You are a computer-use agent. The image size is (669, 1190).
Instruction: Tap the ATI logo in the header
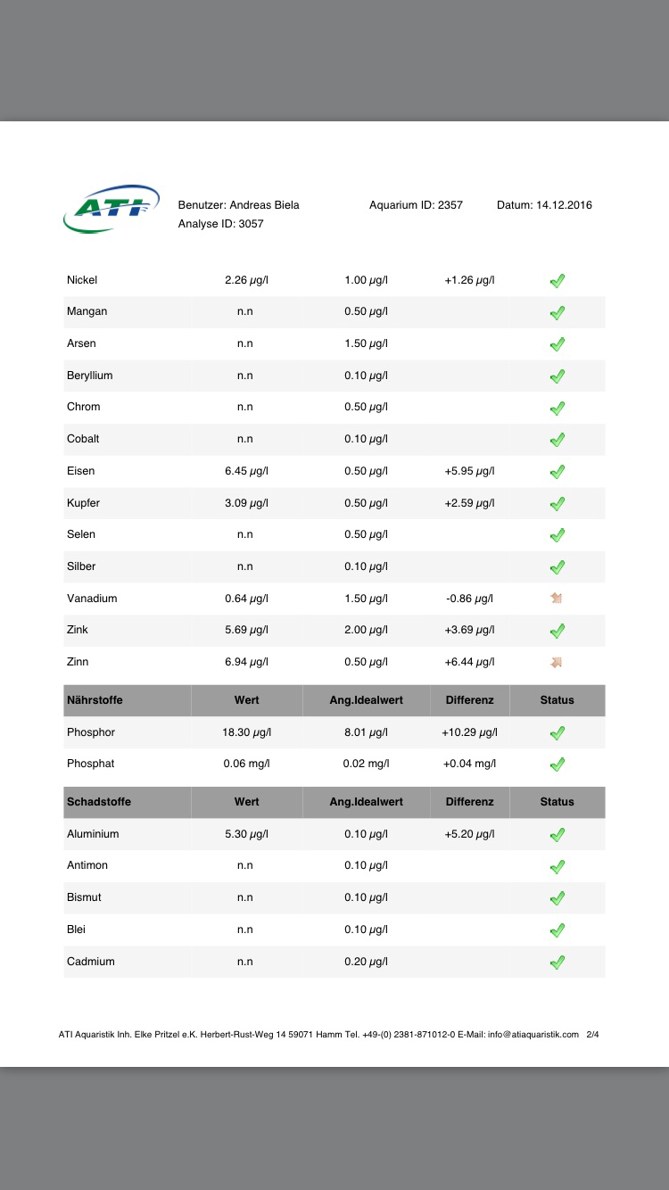tap(111, 209)
